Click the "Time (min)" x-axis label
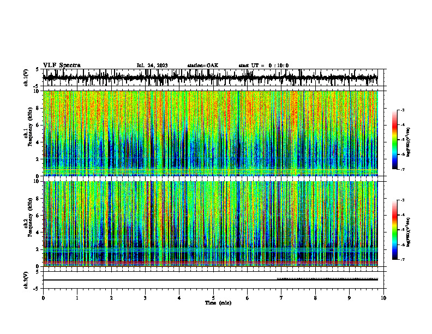432x334 pixels. [218, 303]
